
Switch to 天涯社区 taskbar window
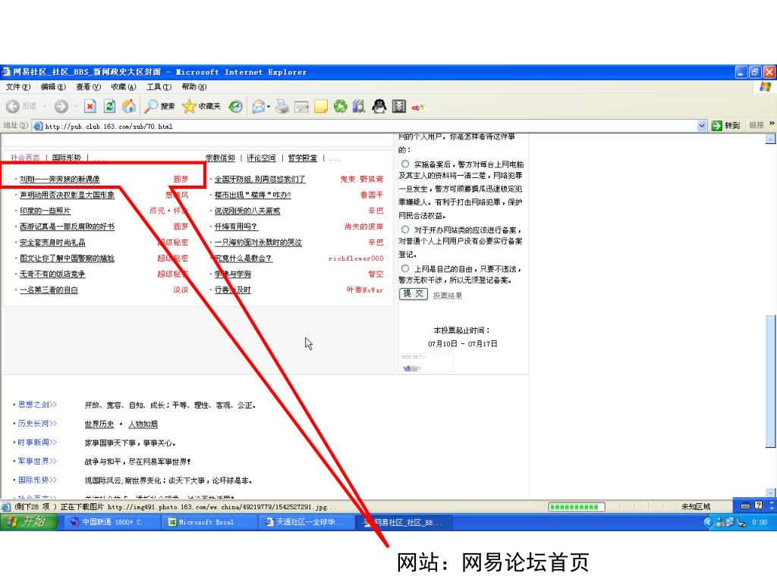click(306, 522)
